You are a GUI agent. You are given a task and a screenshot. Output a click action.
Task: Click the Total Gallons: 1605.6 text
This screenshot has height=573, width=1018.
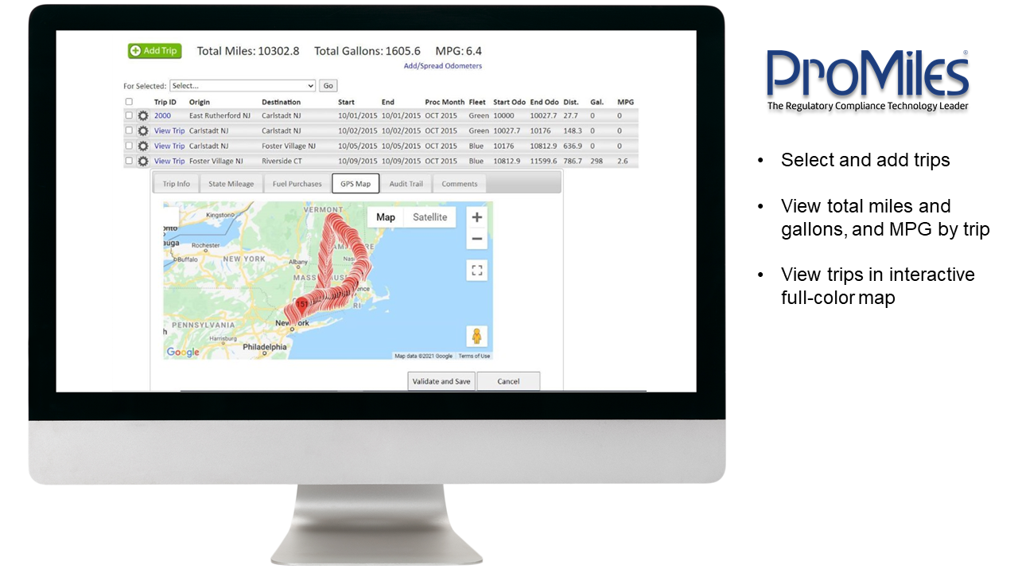click(x=367, y=51)
